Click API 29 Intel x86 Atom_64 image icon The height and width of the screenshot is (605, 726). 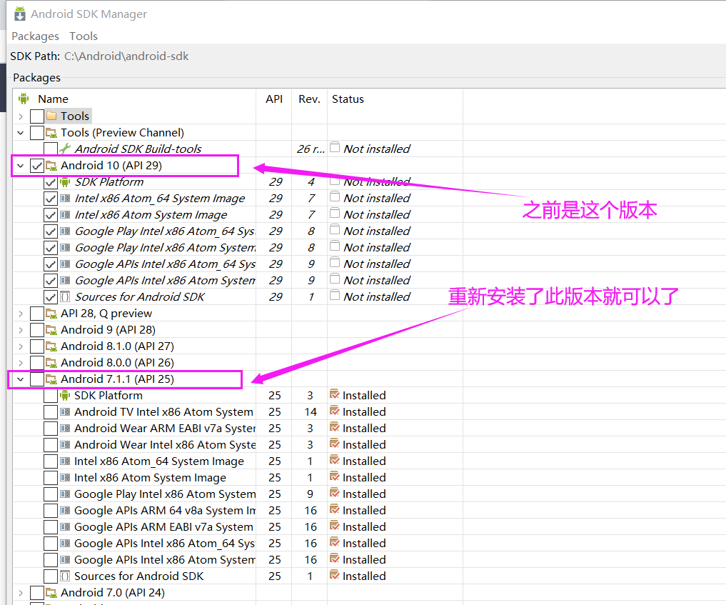coord(65,199)
